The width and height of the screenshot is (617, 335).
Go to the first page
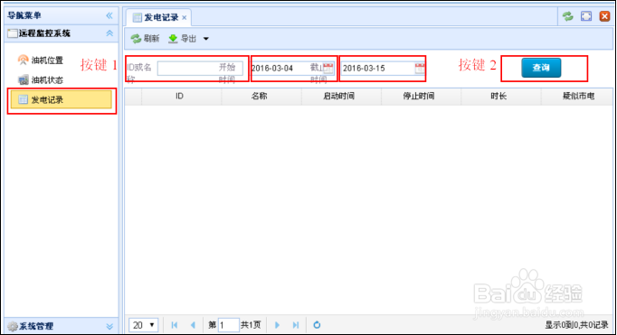[175, 325]
